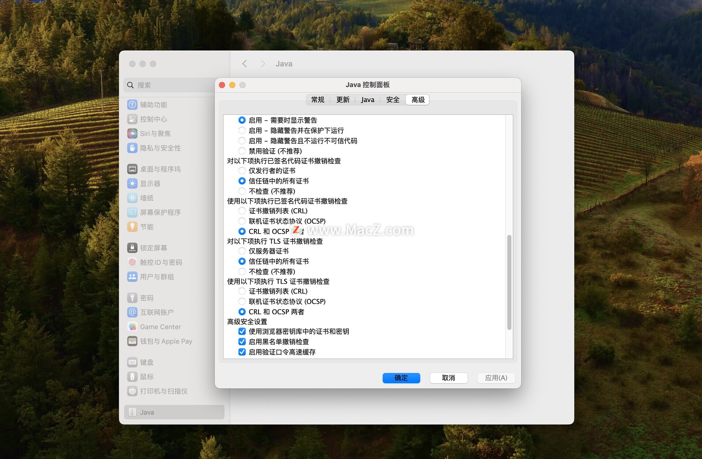
Task: Select 联机证书状态协议 (OCSP) under TLS
Action: click(x=242, y=301)
